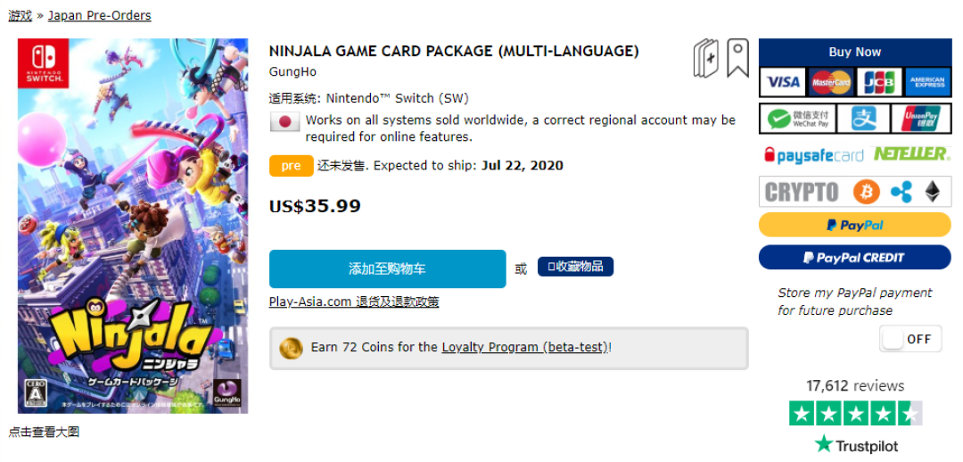Click the add-to-collection cards icon

[705, 58]
